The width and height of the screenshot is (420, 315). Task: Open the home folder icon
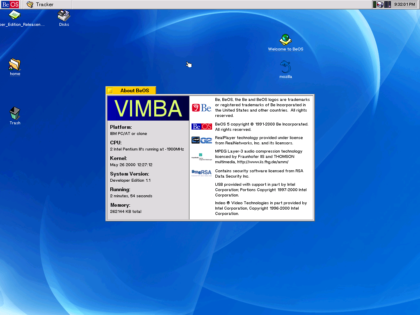click(x=15, y=65)
